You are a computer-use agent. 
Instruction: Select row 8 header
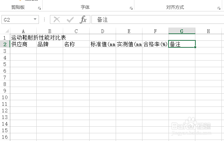pos(5,84)
